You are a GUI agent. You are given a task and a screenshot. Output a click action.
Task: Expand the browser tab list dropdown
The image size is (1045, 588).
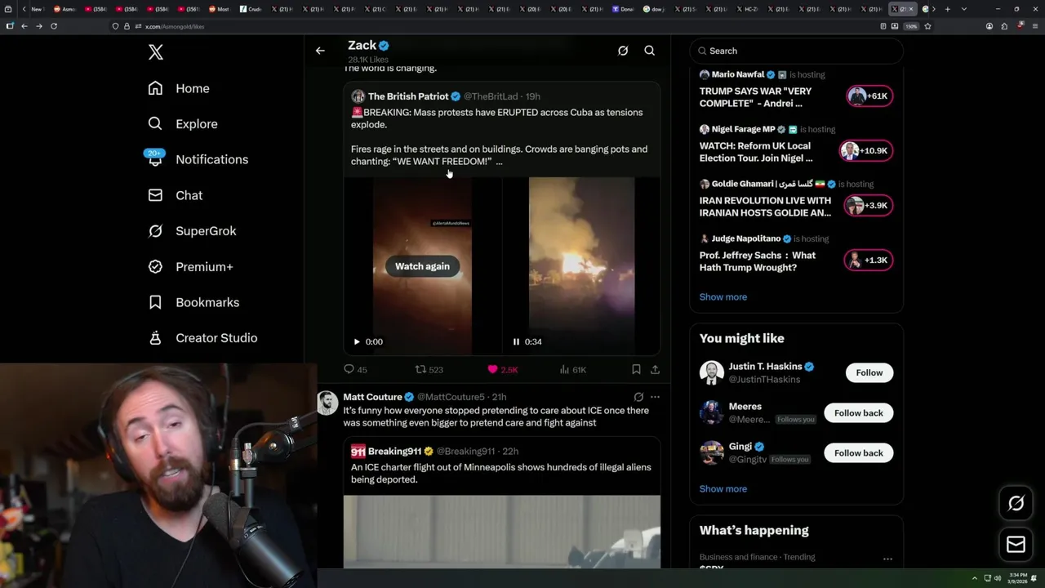(964, 9)
